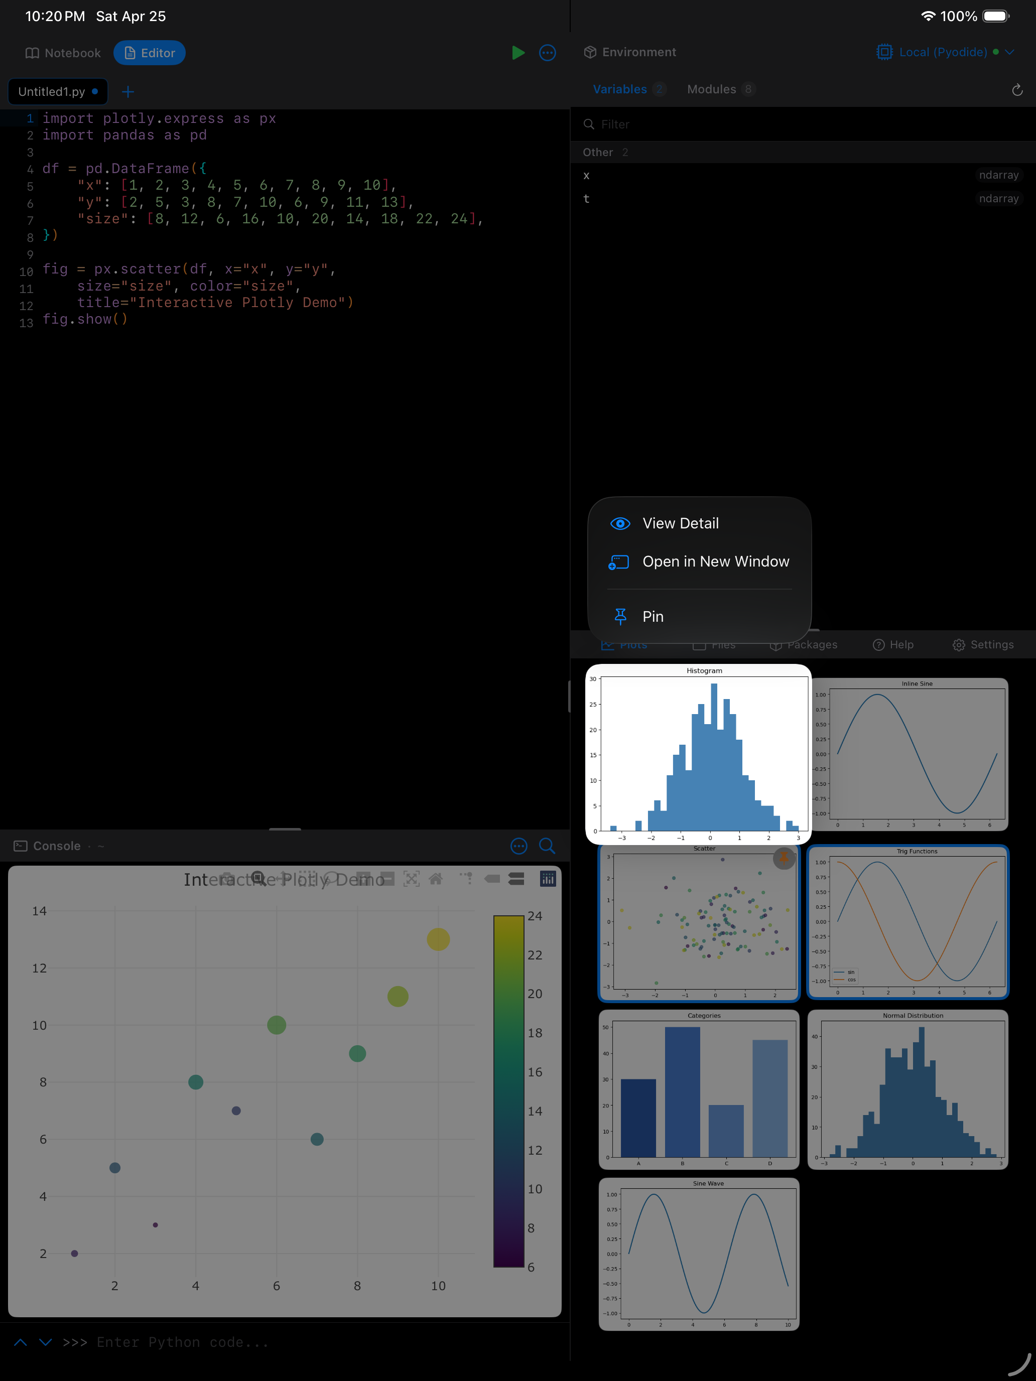Click the vertical split pane handle
1036x1381 pixels.
click(570, 696)
